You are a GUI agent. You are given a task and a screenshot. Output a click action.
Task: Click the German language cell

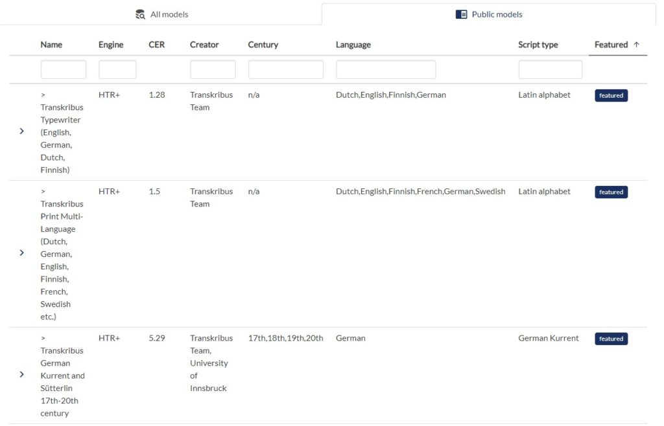point(351,338)
